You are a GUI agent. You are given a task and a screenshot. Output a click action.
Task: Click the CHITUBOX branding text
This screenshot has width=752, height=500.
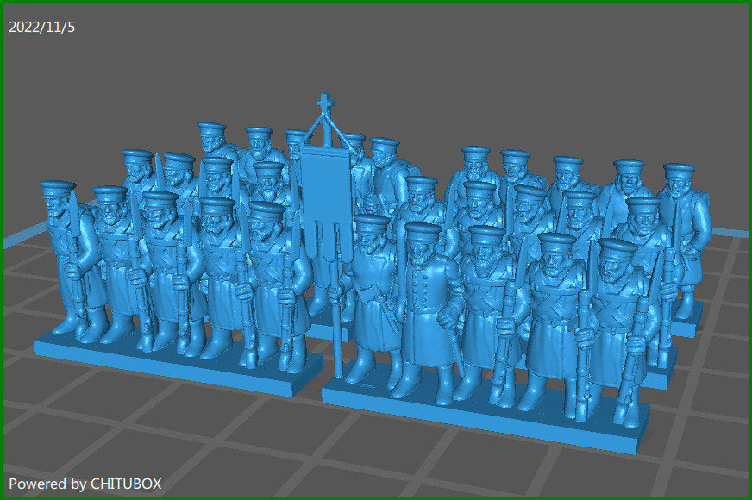pos(126,484)
